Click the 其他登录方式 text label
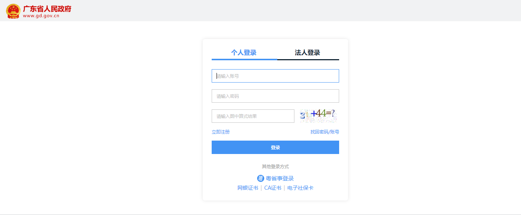This screenshot has height=215, width=521. (x=275, y=166)
